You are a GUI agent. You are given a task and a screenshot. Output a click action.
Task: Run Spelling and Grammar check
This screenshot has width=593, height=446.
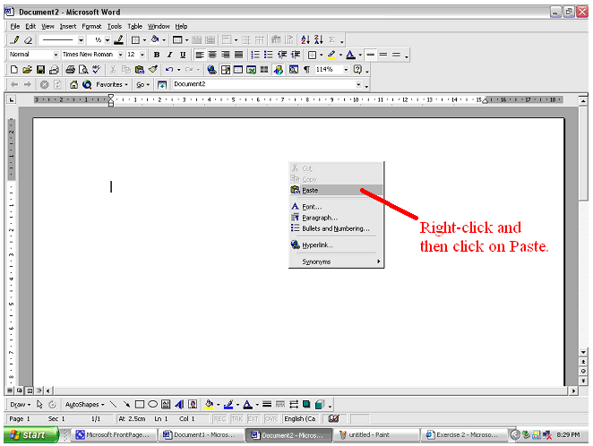click(x=97, y=70)
